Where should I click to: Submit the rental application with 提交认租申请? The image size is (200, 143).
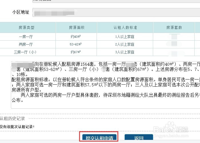tap(99, 138)
